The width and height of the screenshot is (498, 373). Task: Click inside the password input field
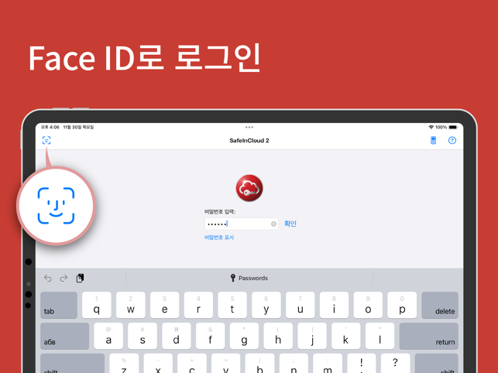236,224
